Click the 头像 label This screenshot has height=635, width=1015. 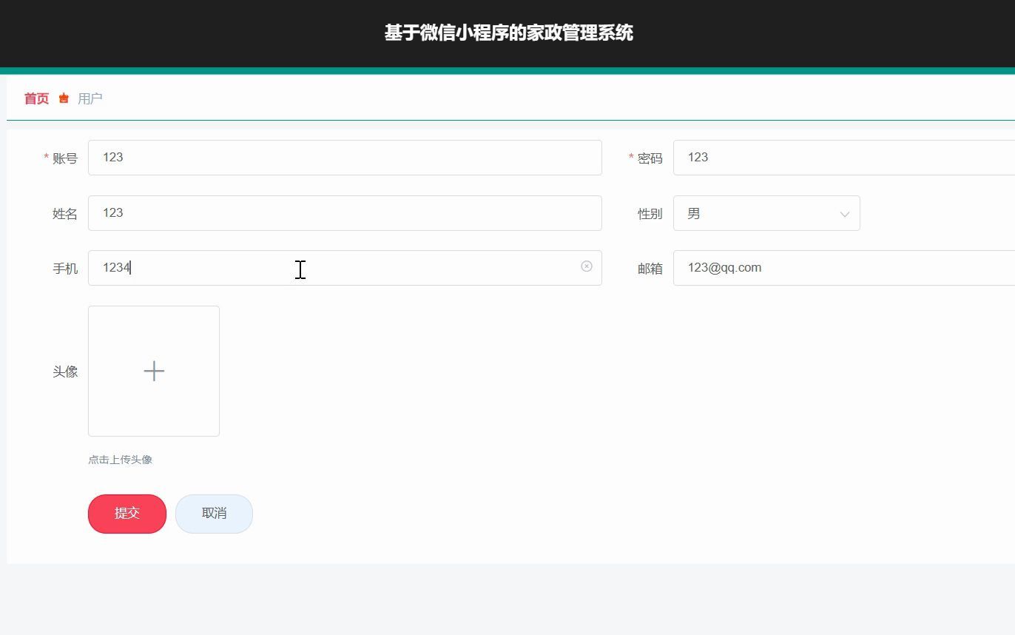click(x=65, y=372)
